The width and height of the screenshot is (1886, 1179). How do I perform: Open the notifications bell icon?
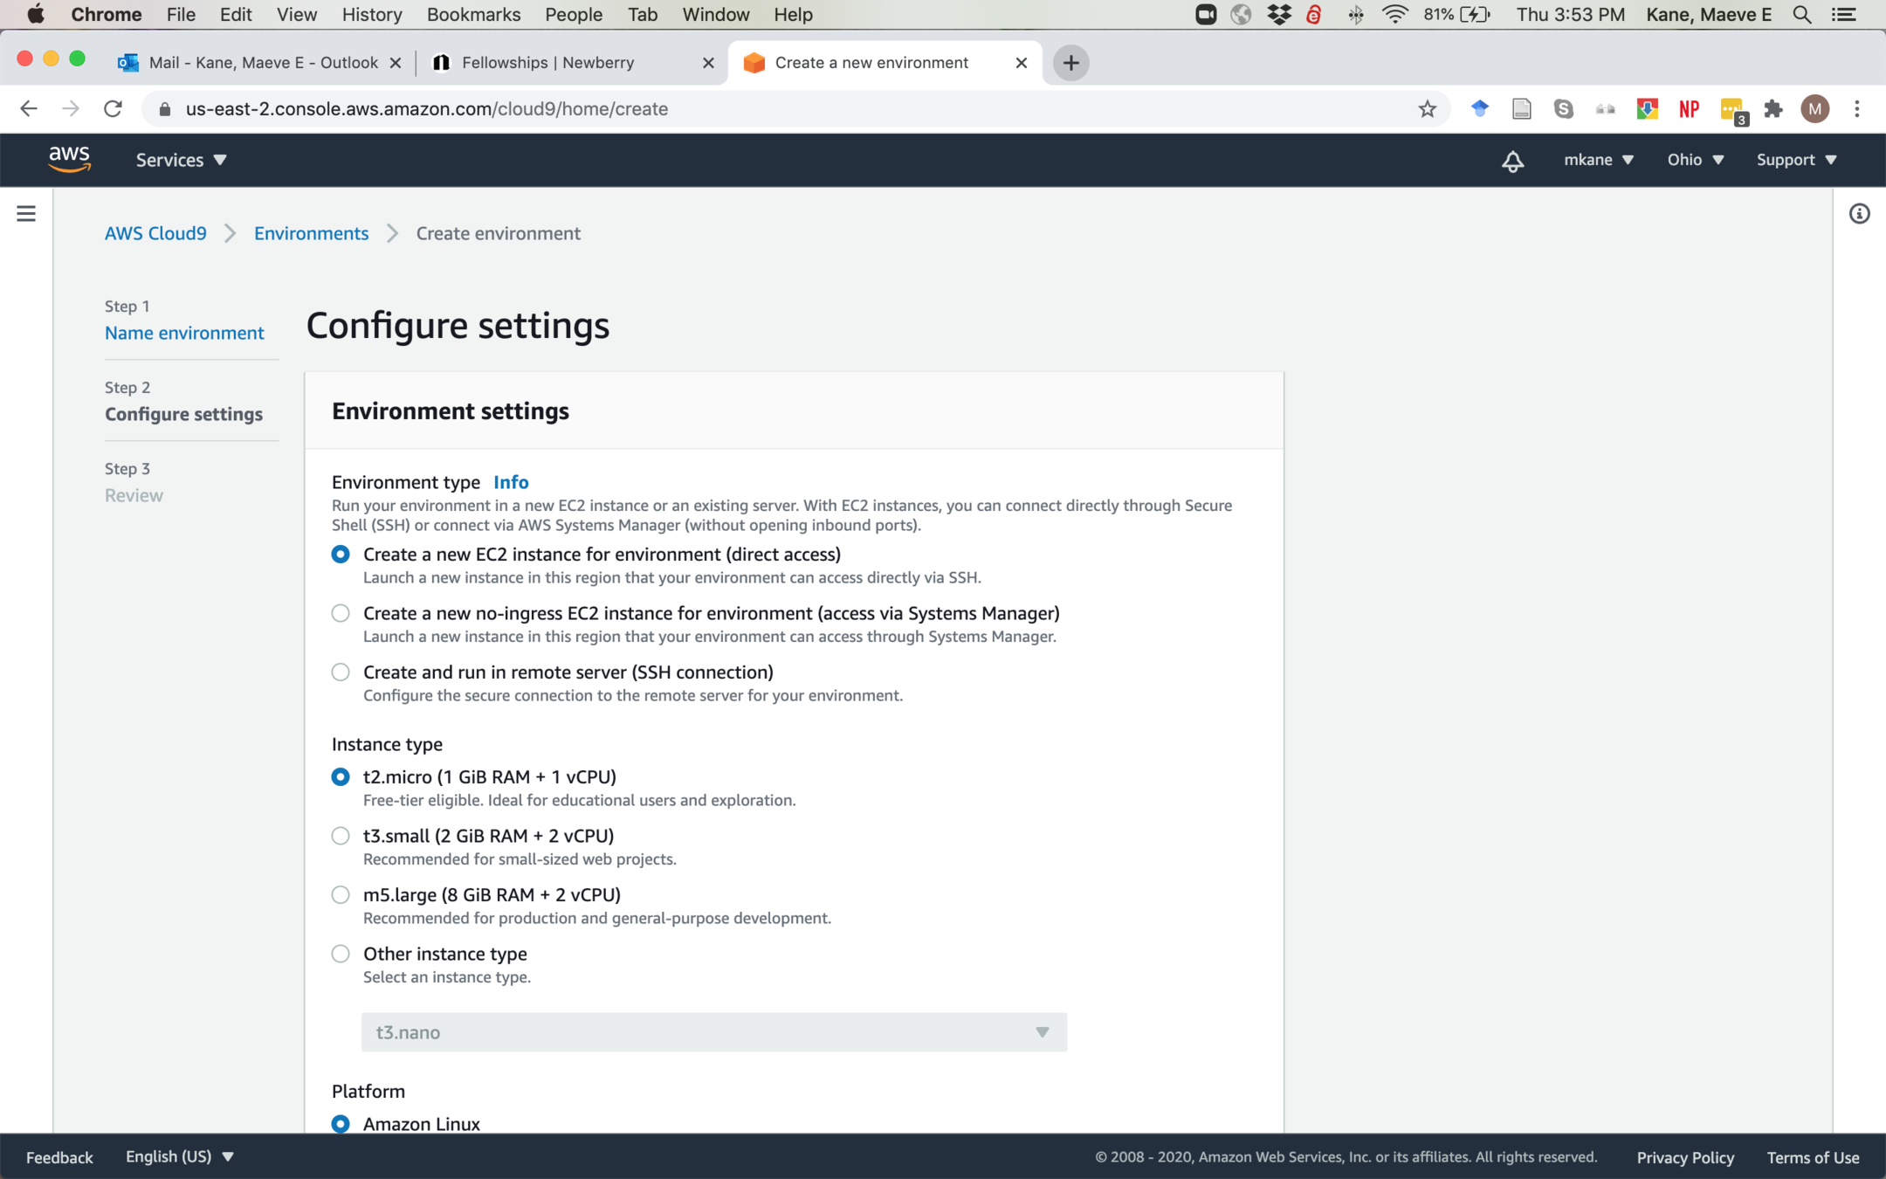pyautogui.click(x=1512, y=161)
